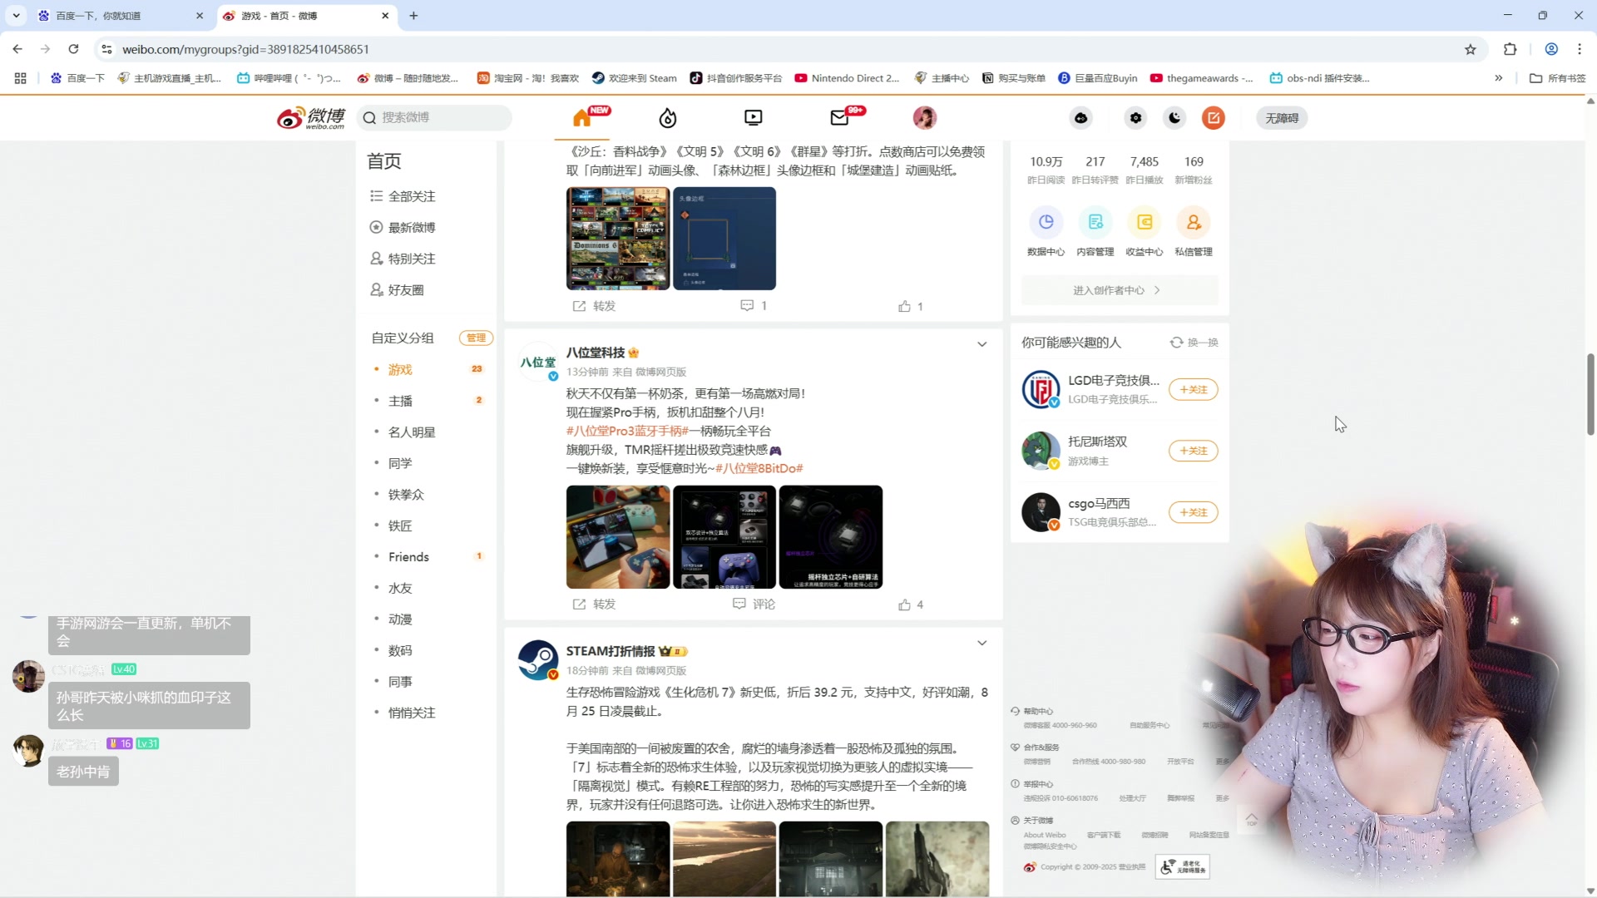This screenshot has height=898, width=1597.
Task: Follow 托尼斯塔双
Action: coord(1193,451)
